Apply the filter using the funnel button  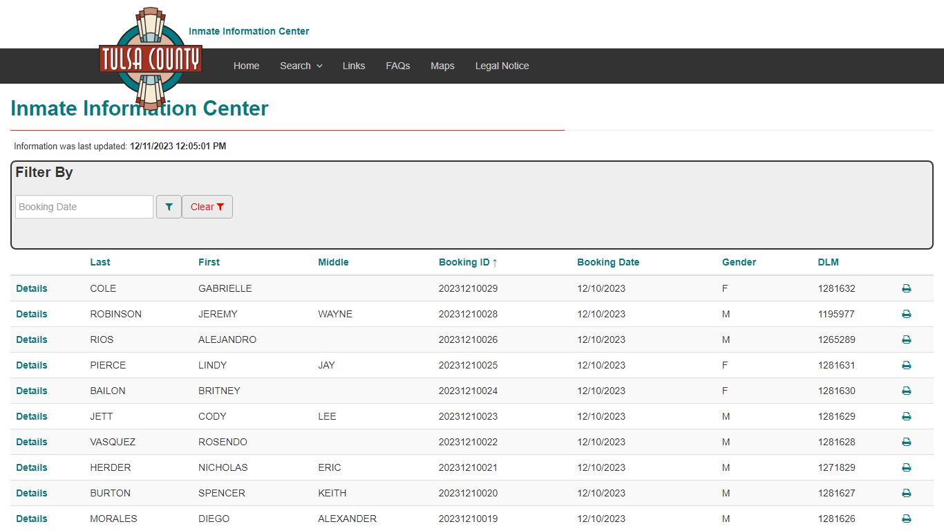pyautogui.click(x=169, y=207)
